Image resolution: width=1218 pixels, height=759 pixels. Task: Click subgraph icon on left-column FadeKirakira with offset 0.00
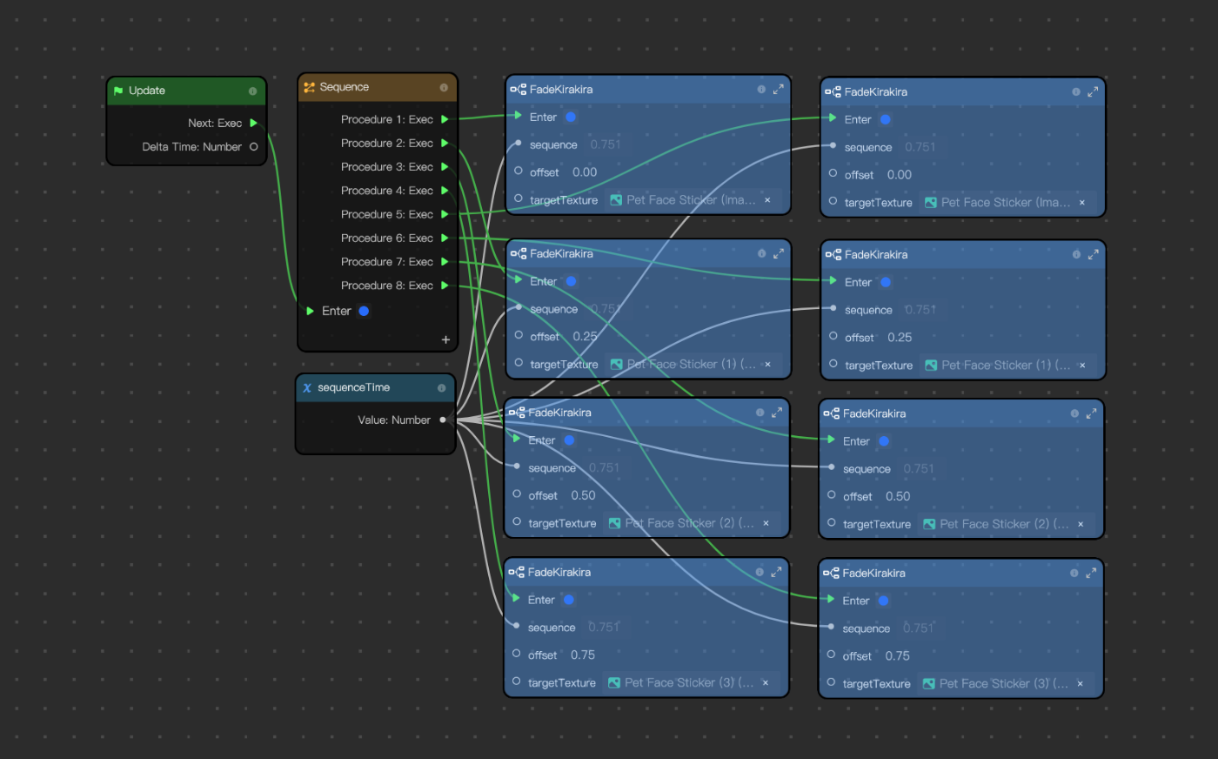coord(518,90)
